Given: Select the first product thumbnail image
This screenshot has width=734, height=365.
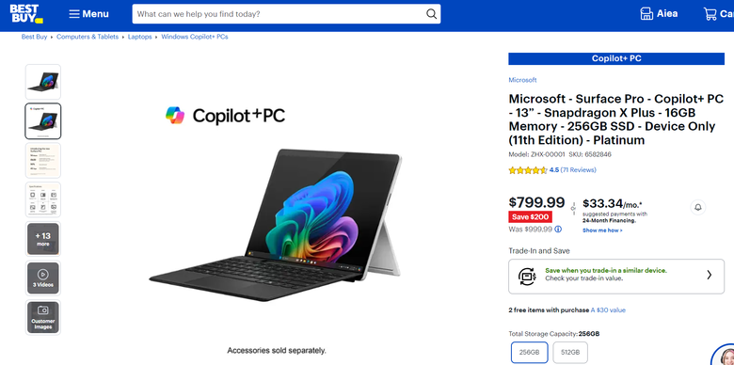Looking at the screenshot, I should [x=43, y=82].
